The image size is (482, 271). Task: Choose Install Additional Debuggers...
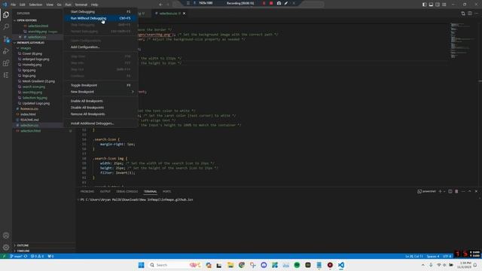(x=100, y=123)
